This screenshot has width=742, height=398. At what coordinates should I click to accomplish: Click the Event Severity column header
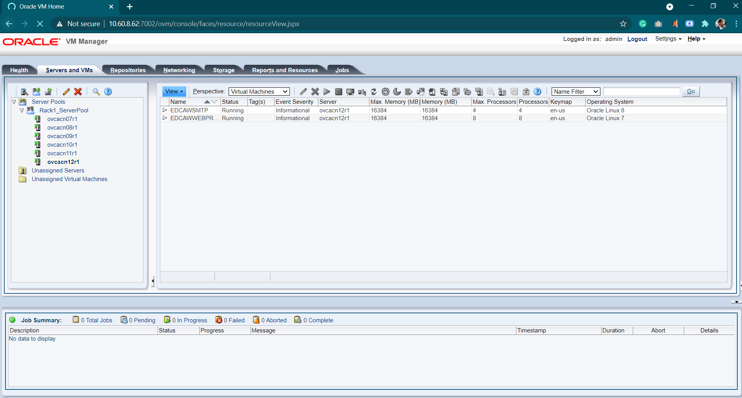(296, 102)
